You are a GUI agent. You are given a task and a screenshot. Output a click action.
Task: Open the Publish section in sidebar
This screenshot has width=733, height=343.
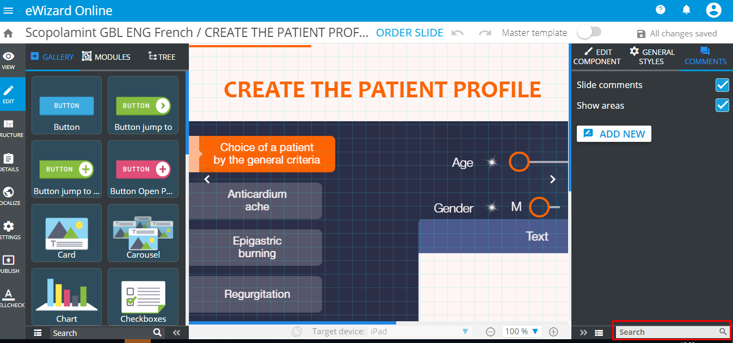[9, 264]
